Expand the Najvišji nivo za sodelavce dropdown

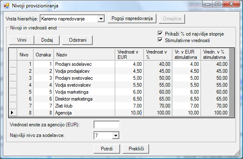pyautogui.click(x=116, y=136)
